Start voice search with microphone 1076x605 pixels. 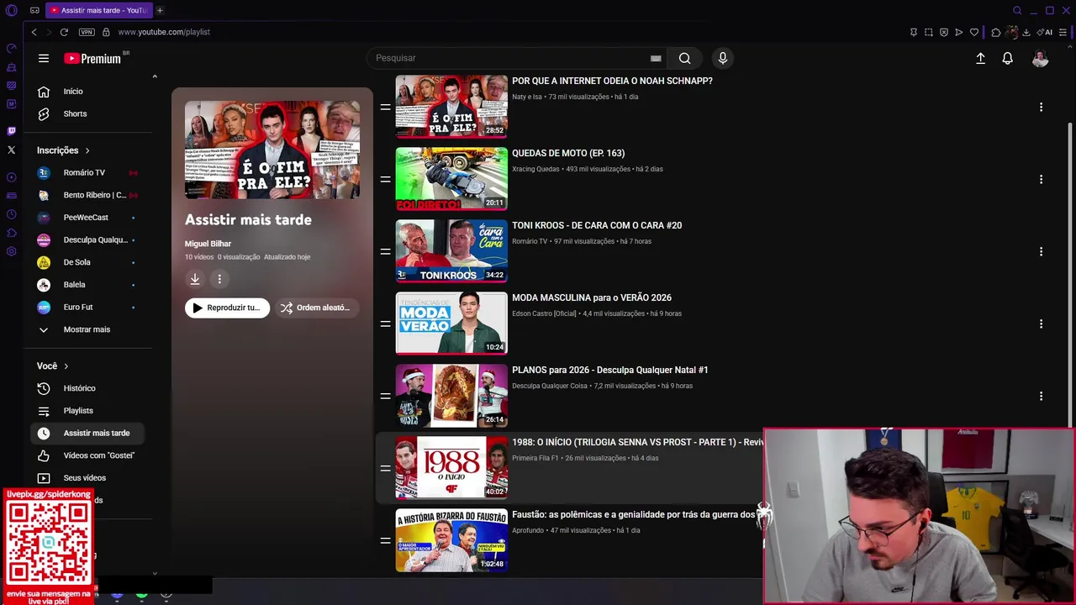(x=722, y=58)
